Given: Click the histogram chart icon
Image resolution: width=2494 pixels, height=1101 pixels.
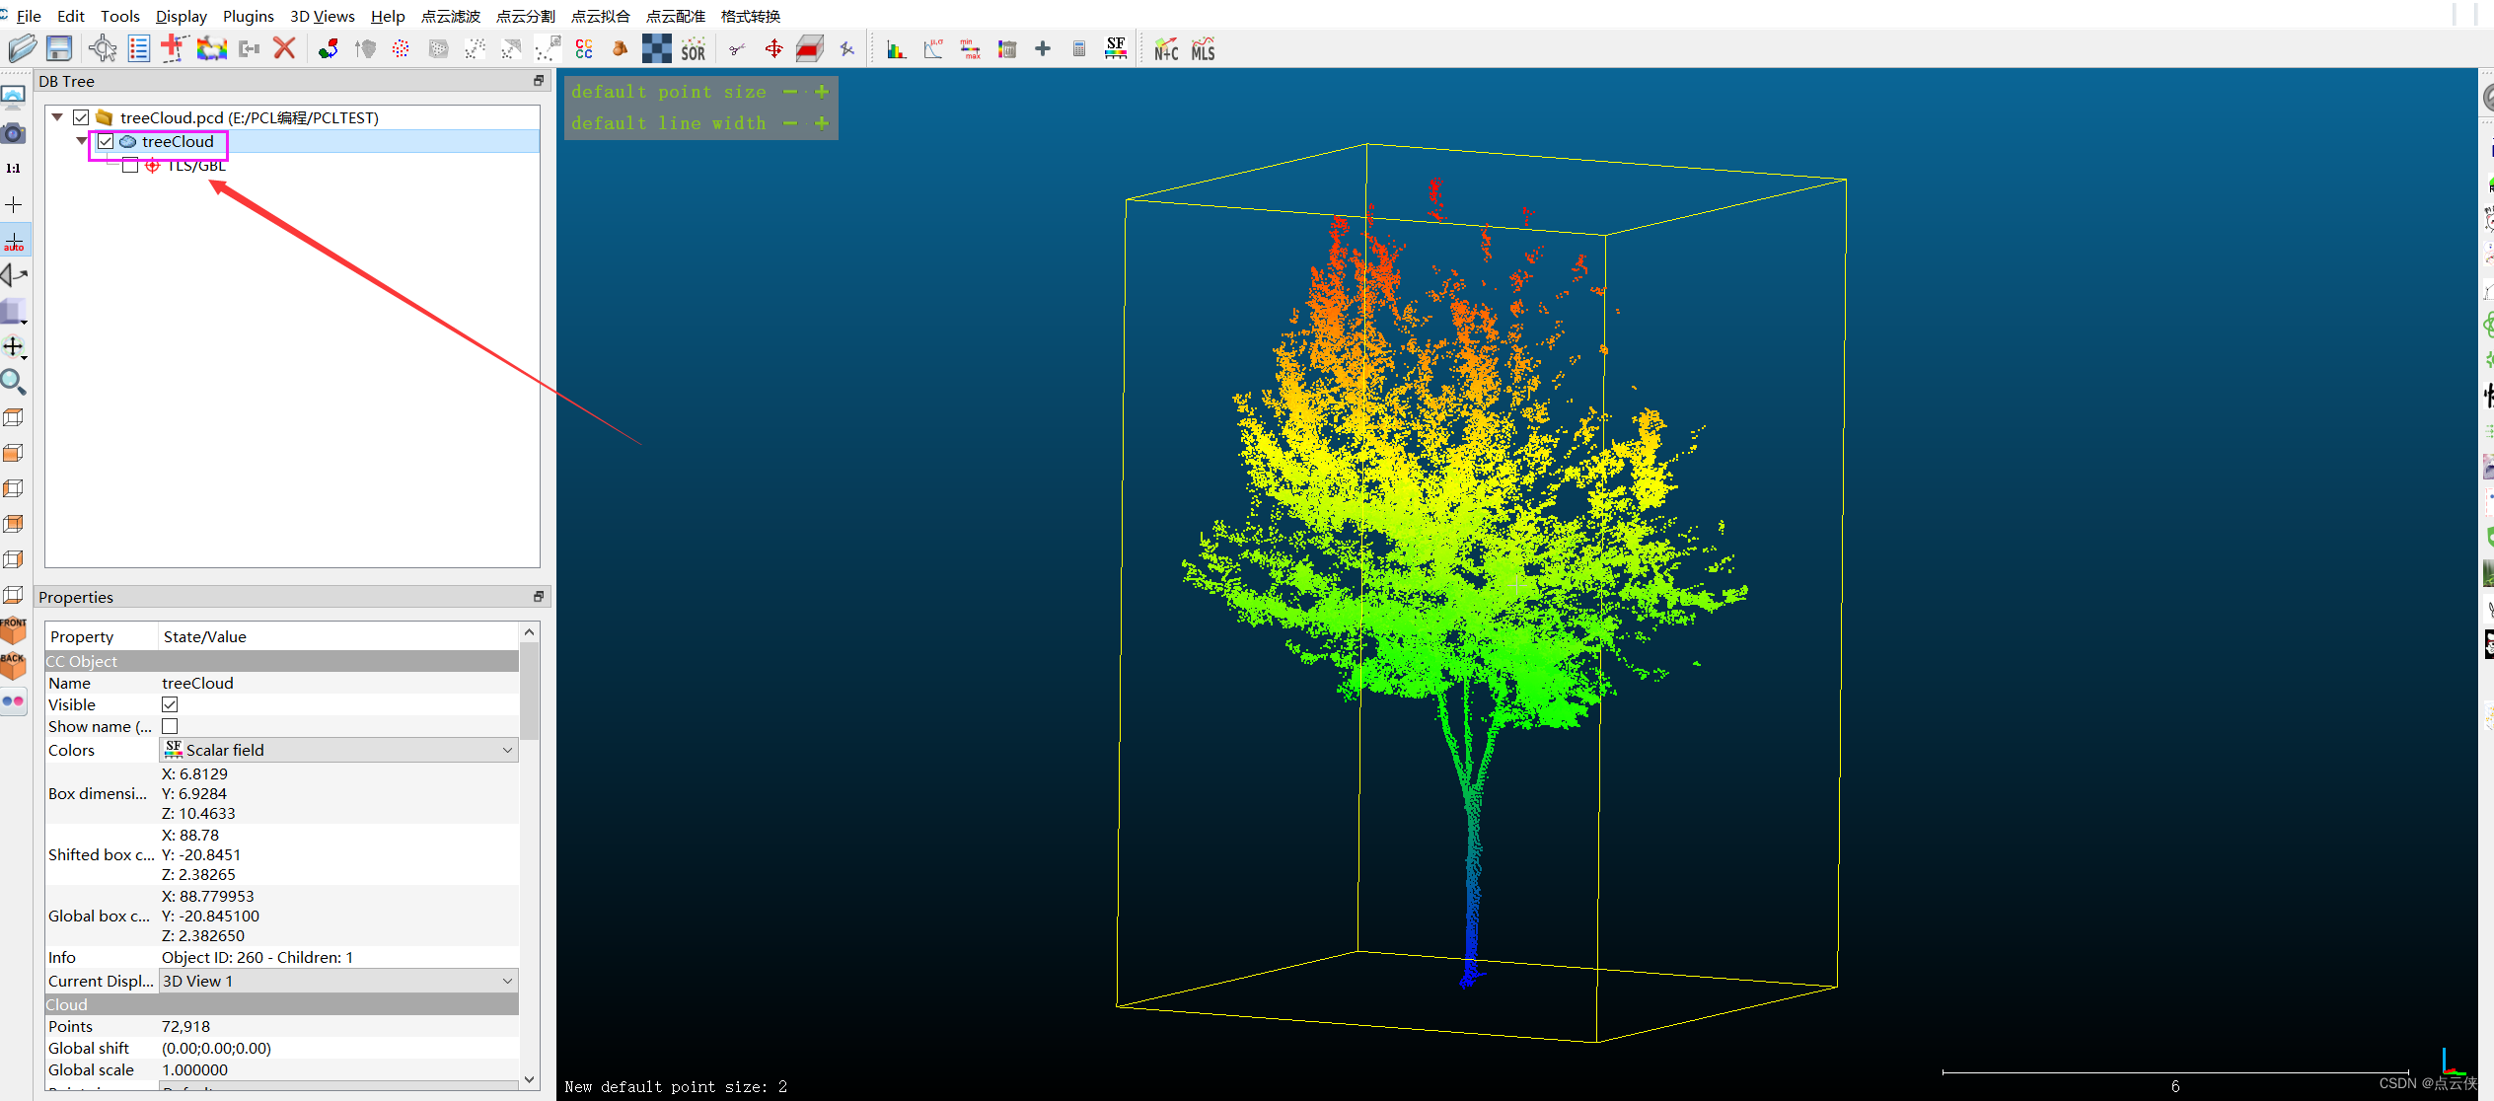Looking at the screenshot, I should (x=896, y=49).
